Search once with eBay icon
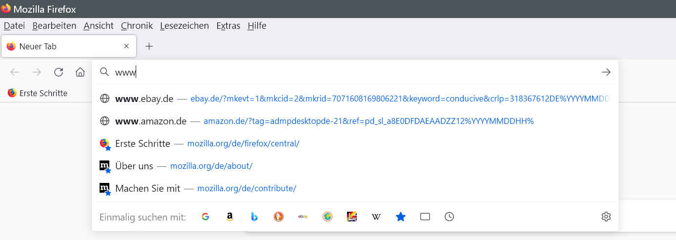Viewport: 676px width, 240px height. point(303,217)
